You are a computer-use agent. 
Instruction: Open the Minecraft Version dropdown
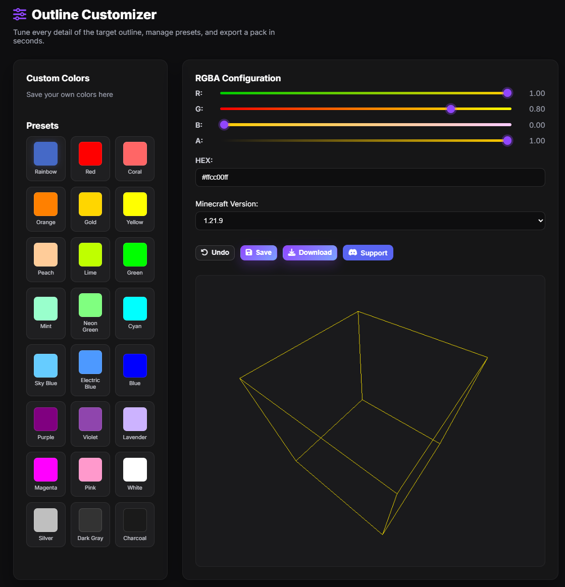click(370, 221)
